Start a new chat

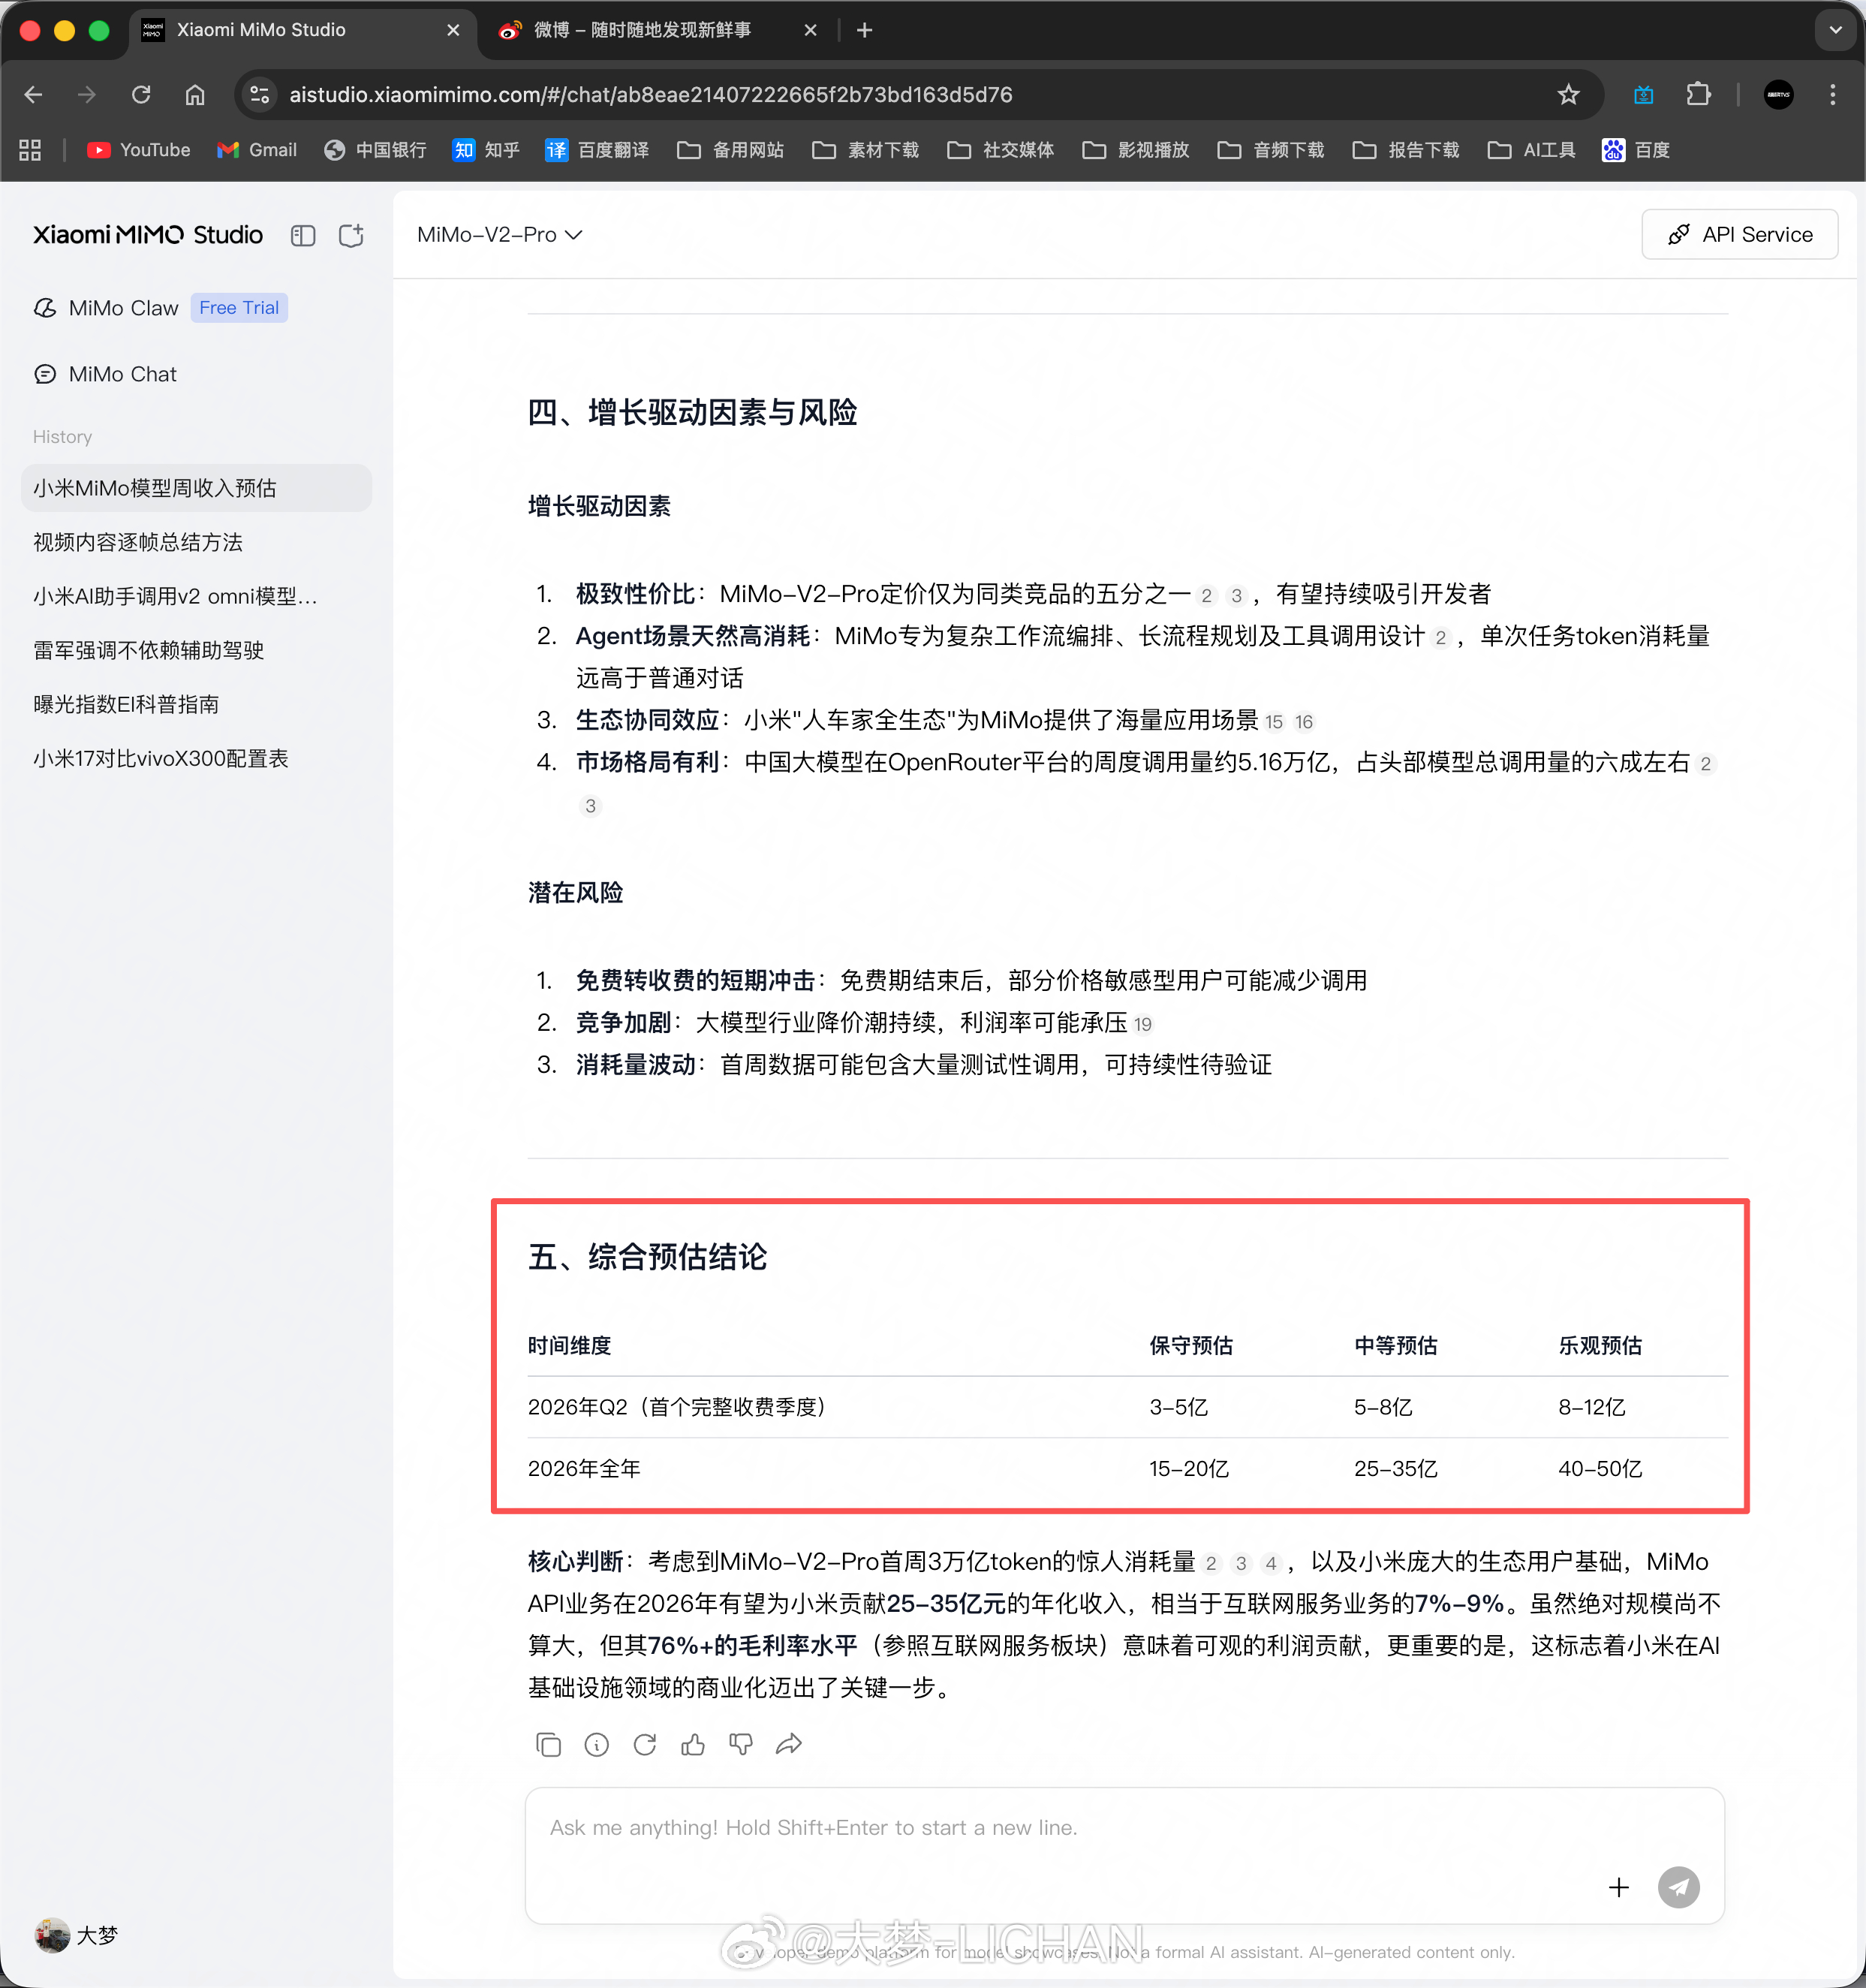pyautogui.click(x=351, y=235)
